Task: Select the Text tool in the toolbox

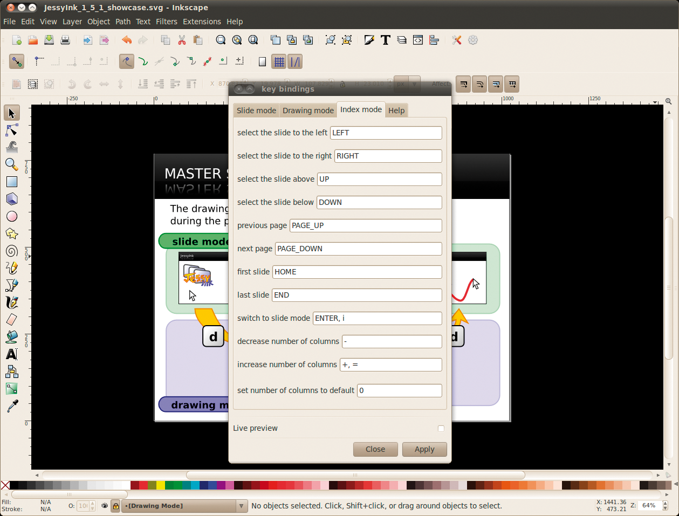Action: (x=12, y=354)
